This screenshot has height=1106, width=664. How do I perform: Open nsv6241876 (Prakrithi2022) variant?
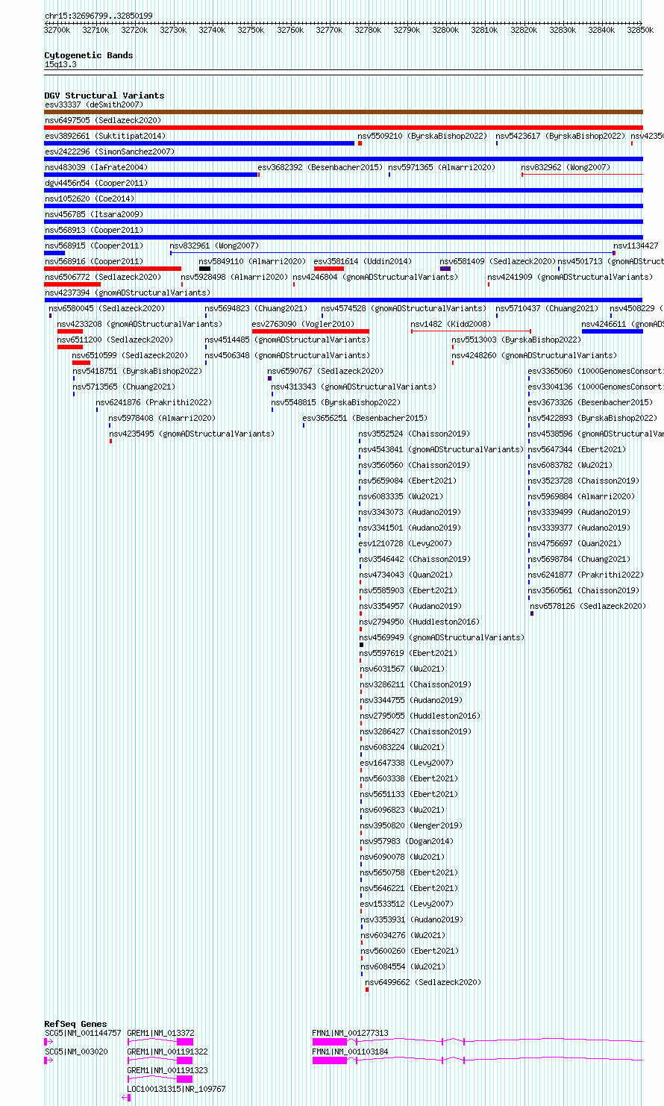point(154,402)
